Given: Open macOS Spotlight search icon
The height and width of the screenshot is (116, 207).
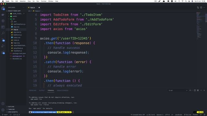Looking at the screenshot, I should click(x=186, y=1).
